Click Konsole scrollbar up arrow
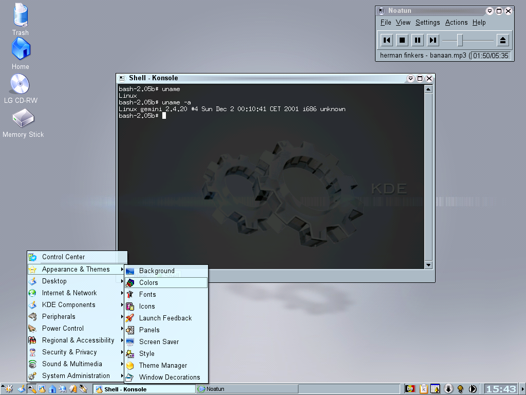The image size is (526, 395). point(428,89)
